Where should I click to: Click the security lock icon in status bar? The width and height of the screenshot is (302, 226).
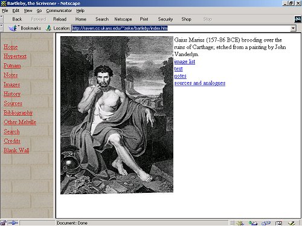(4, 223)
